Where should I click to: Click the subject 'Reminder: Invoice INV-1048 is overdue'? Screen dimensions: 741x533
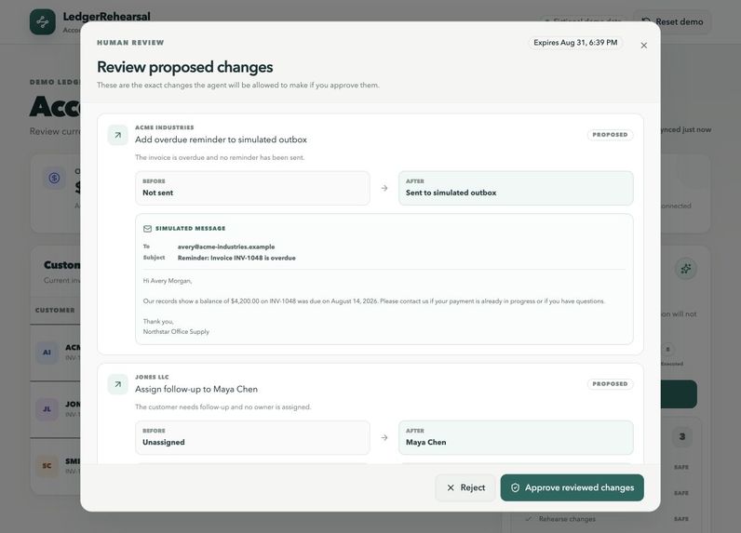point(236,258)
